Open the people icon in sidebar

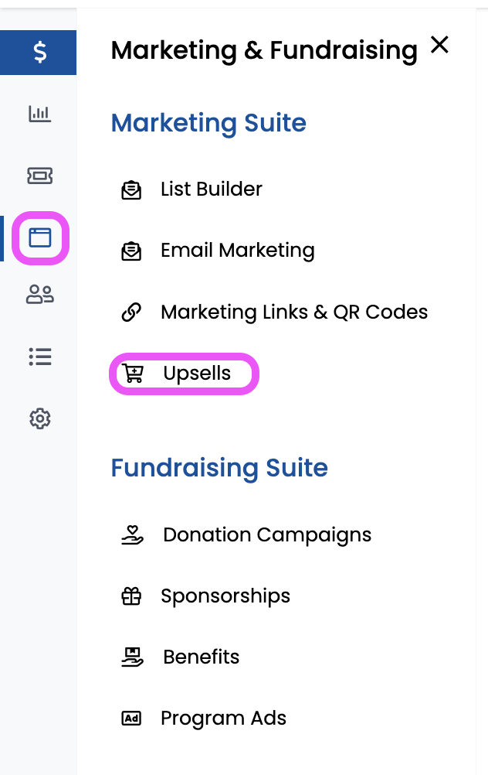pyautogui.click(x=39, y=295)
